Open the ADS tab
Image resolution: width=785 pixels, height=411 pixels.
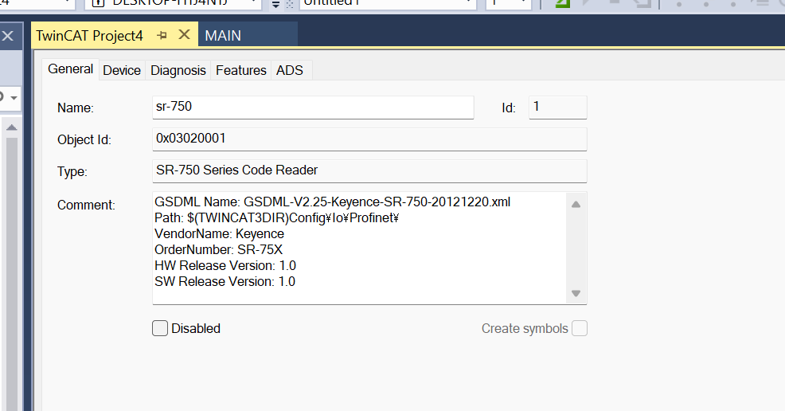click(x=289, y=71)
